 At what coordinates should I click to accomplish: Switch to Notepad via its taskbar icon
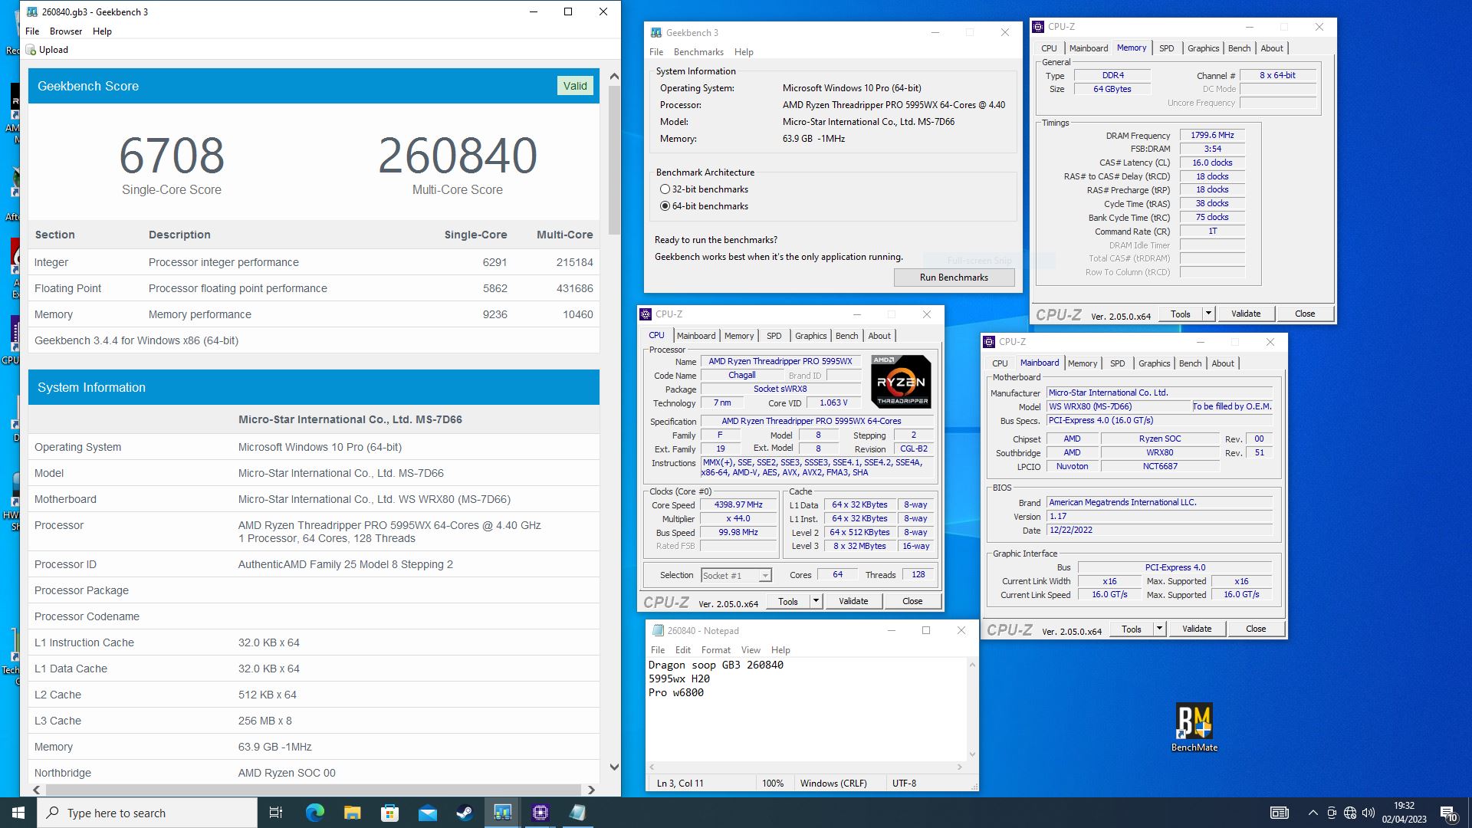(577, 813)
